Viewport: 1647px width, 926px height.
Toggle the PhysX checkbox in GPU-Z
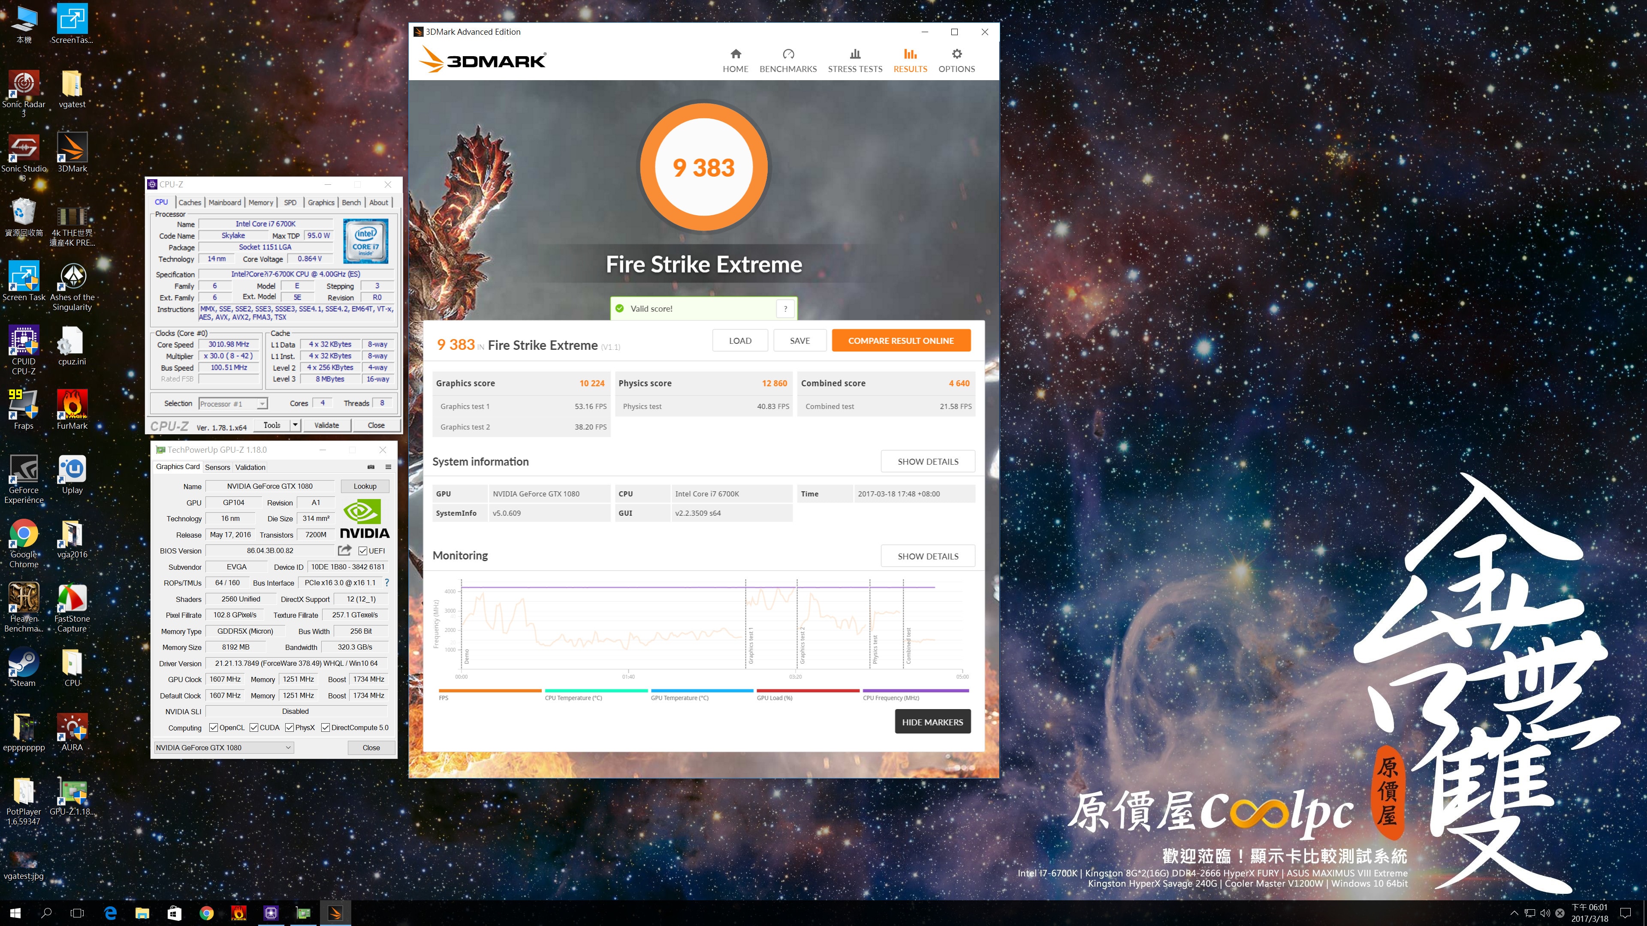(x=290, y=727)
